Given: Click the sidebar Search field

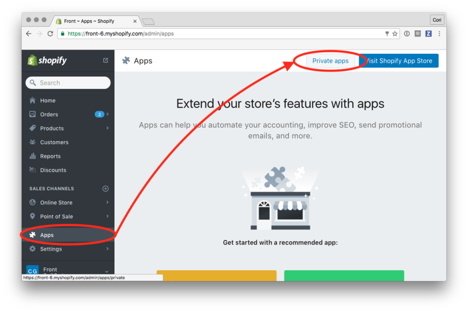Looking at the screenshot, I should tap(68, 83).
